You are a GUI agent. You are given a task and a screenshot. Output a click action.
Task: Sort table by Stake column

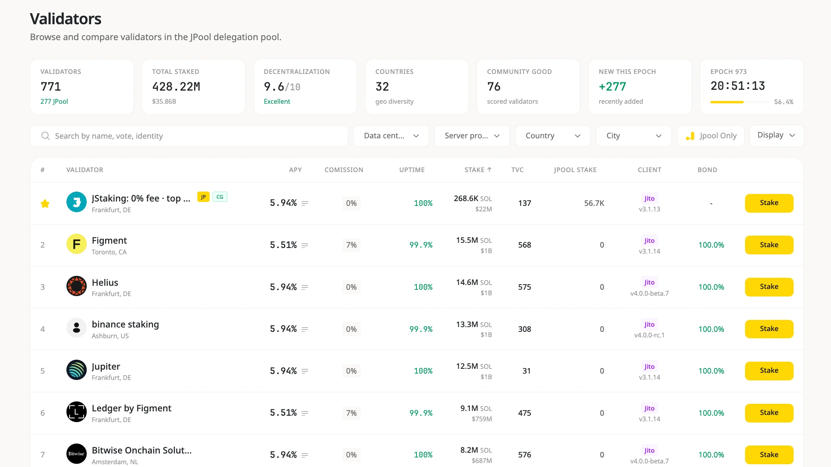pos(478,170)
